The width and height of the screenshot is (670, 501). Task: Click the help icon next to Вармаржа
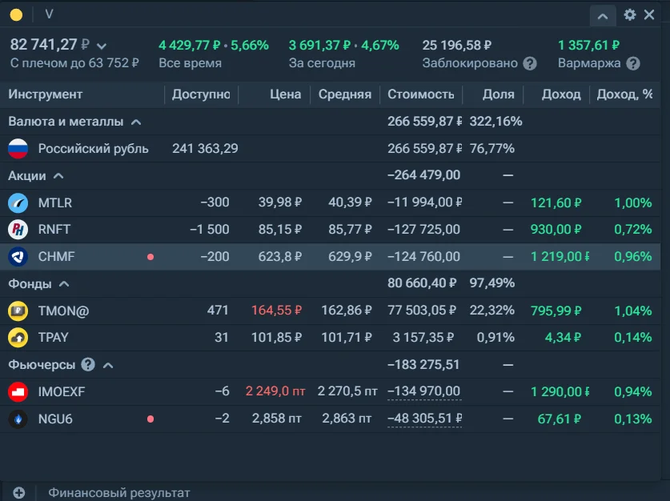click(633, 64)
